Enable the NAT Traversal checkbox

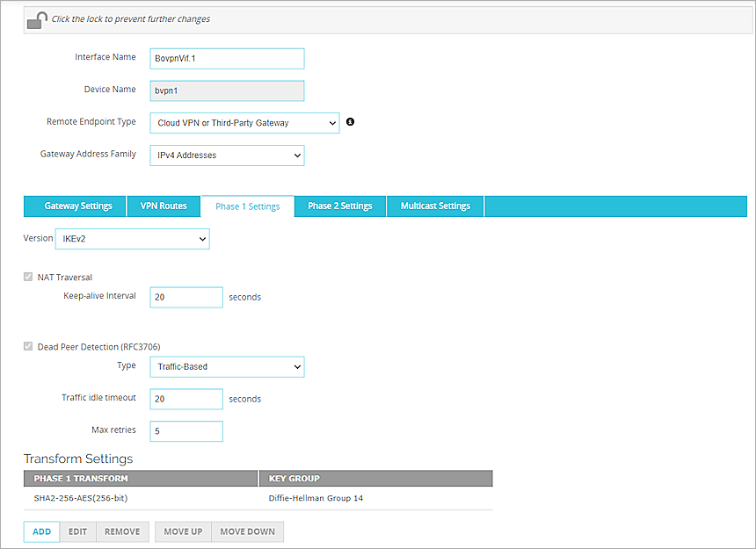[27, 276]
